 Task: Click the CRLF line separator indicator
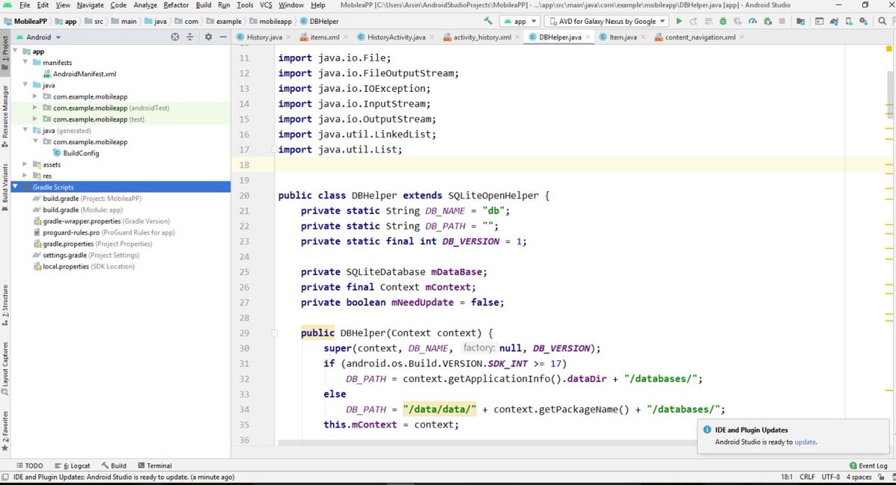coord(808,477)
